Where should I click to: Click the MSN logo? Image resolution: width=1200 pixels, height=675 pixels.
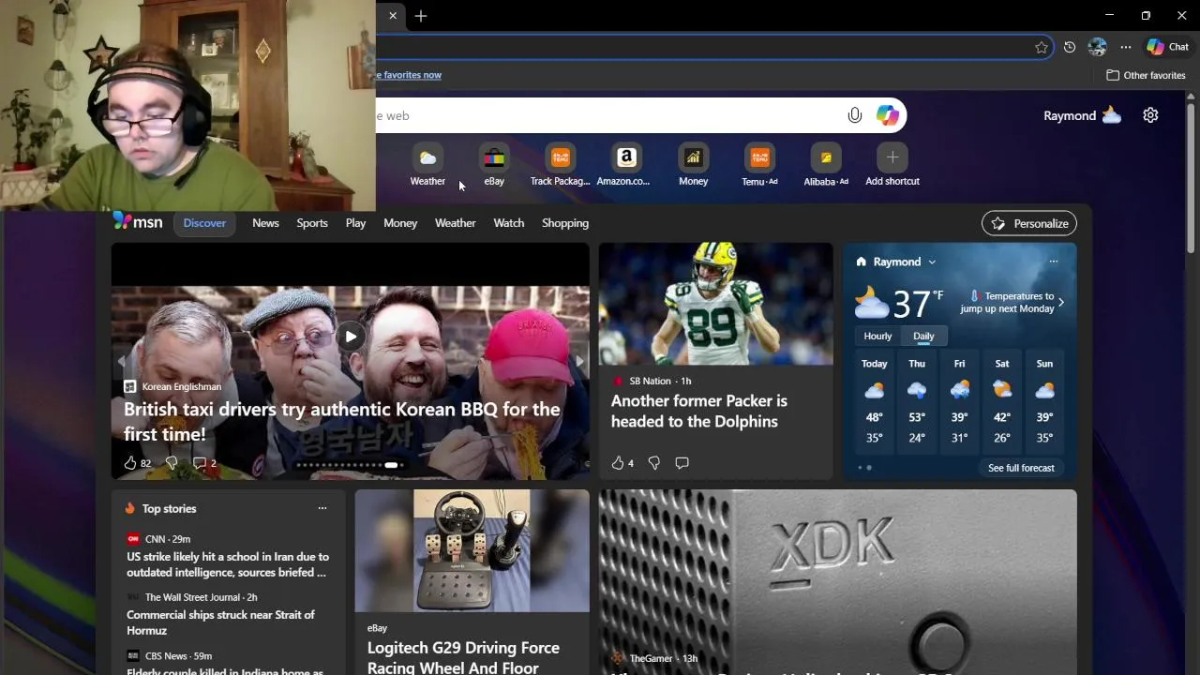click(138, 222)
